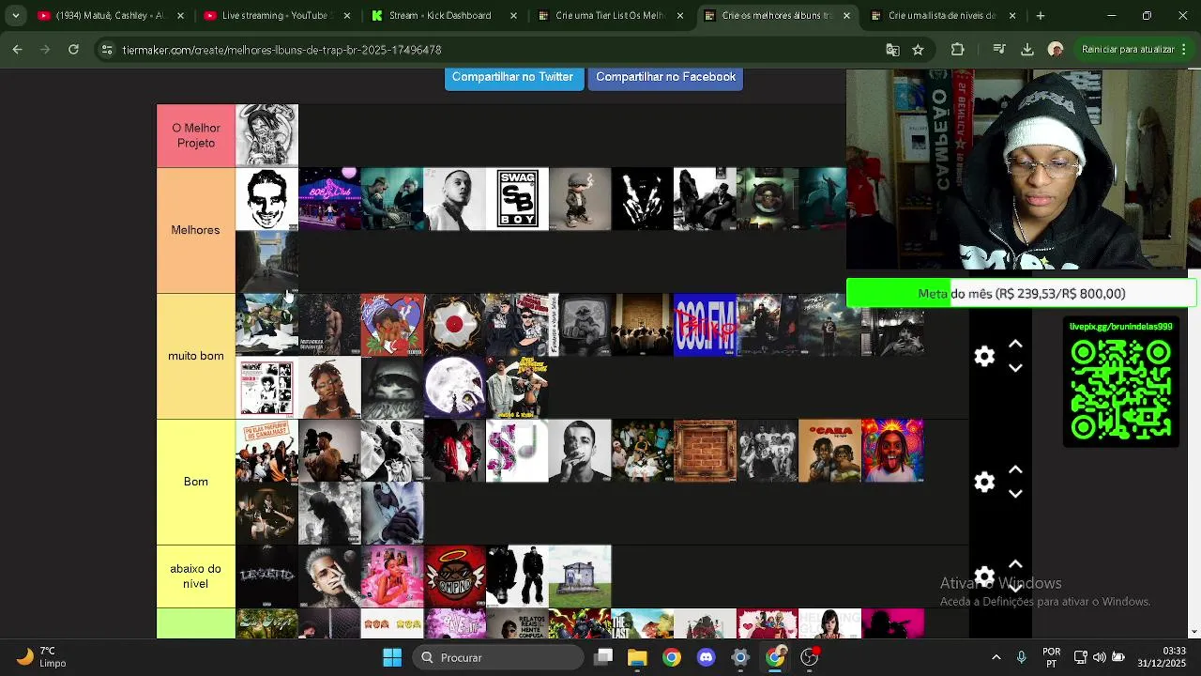Open Chrome extensions puzzle icon
This screenshot has width=1201, height=676.
(x=957, y=50)
